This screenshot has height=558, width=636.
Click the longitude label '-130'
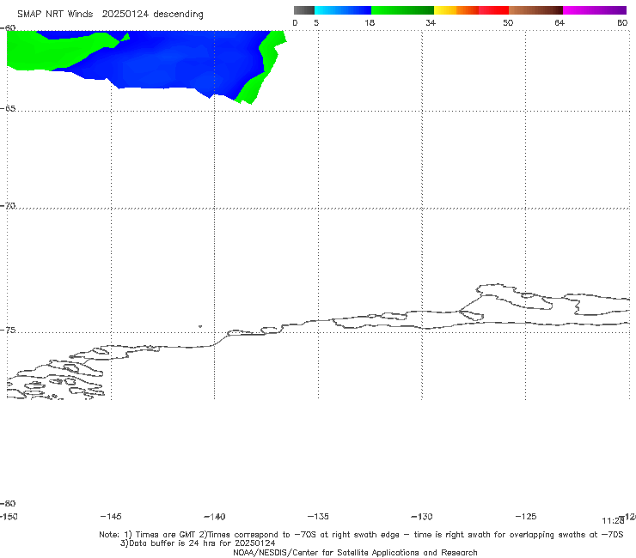tap(422, 517)
